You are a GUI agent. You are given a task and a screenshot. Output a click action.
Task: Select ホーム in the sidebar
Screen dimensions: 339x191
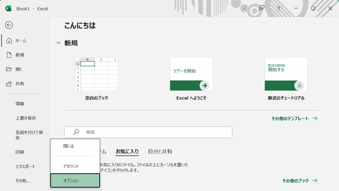[x=25, y=41]
